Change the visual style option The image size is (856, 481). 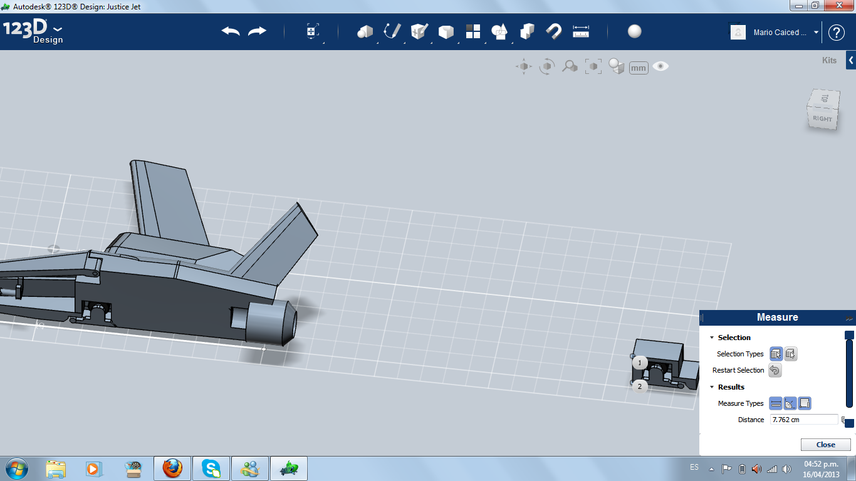(617, 66)
